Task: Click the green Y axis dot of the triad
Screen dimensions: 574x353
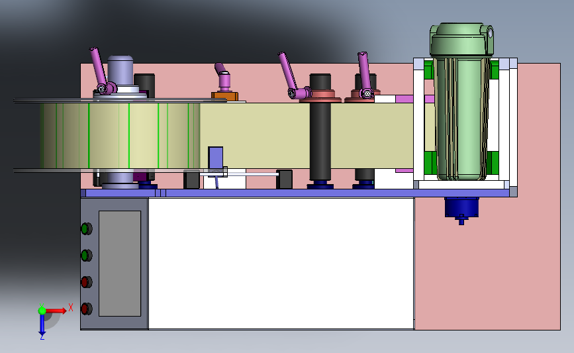Action: [42, 311]
